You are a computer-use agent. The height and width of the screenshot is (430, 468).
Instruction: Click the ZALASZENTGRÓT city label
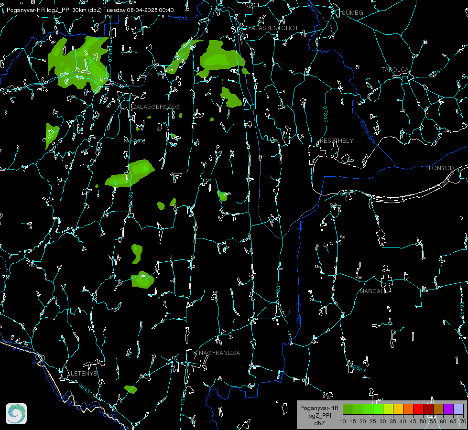tap(273, 28)
